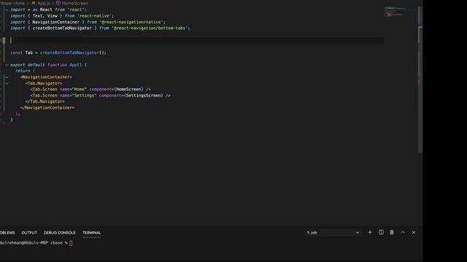Click the App.js breadcrumb item
The image size is (467, 262).
click(x=44, y=3)
